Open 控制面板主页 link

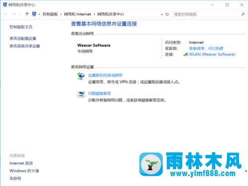coord(21,27)
